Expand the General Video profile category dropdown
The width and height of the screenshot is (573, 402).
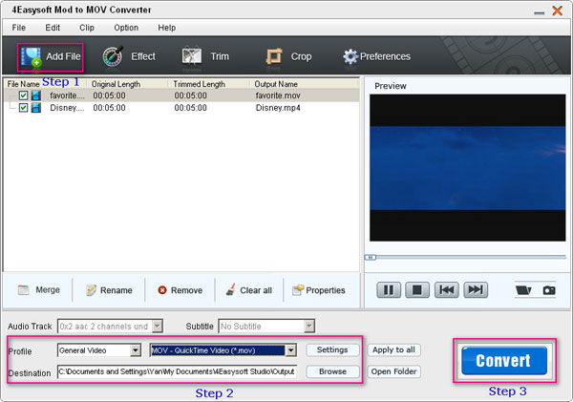coord(136,350)
